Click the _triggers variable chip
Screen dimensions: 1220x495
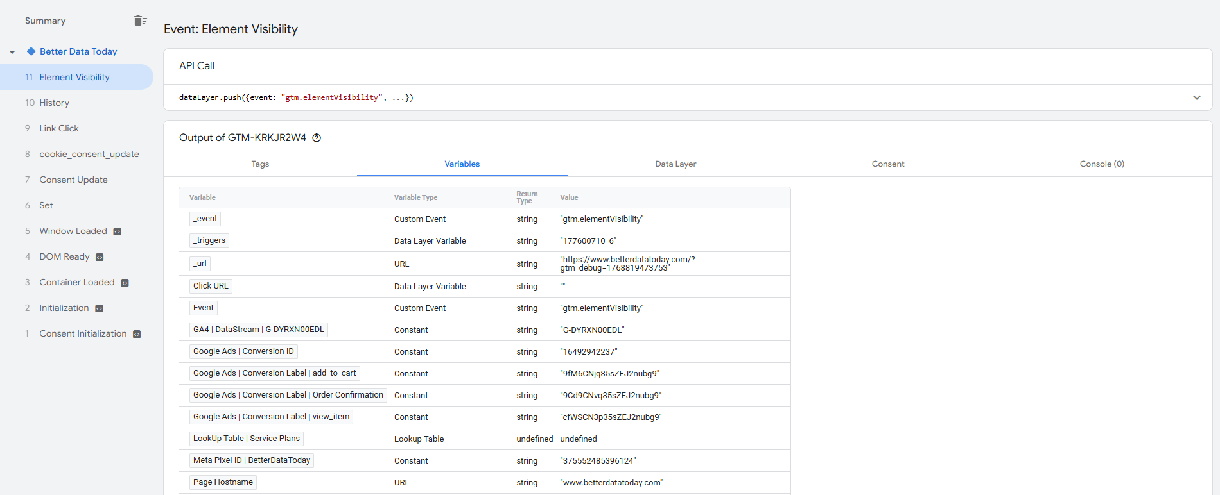(209, 240)
